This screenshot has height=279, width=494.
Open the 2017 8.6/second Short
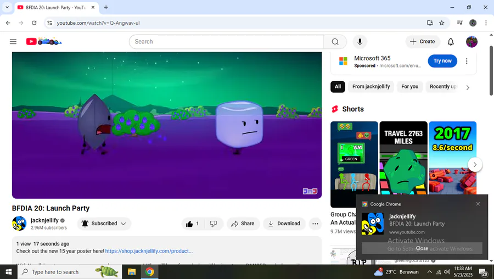coord(453,158)
